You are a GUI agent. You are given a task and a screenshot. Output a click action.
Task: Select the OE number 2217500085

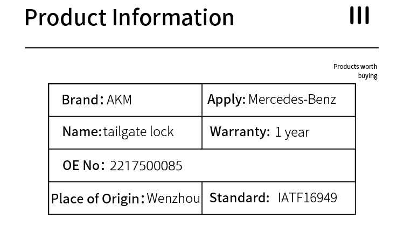coord(146,166)
